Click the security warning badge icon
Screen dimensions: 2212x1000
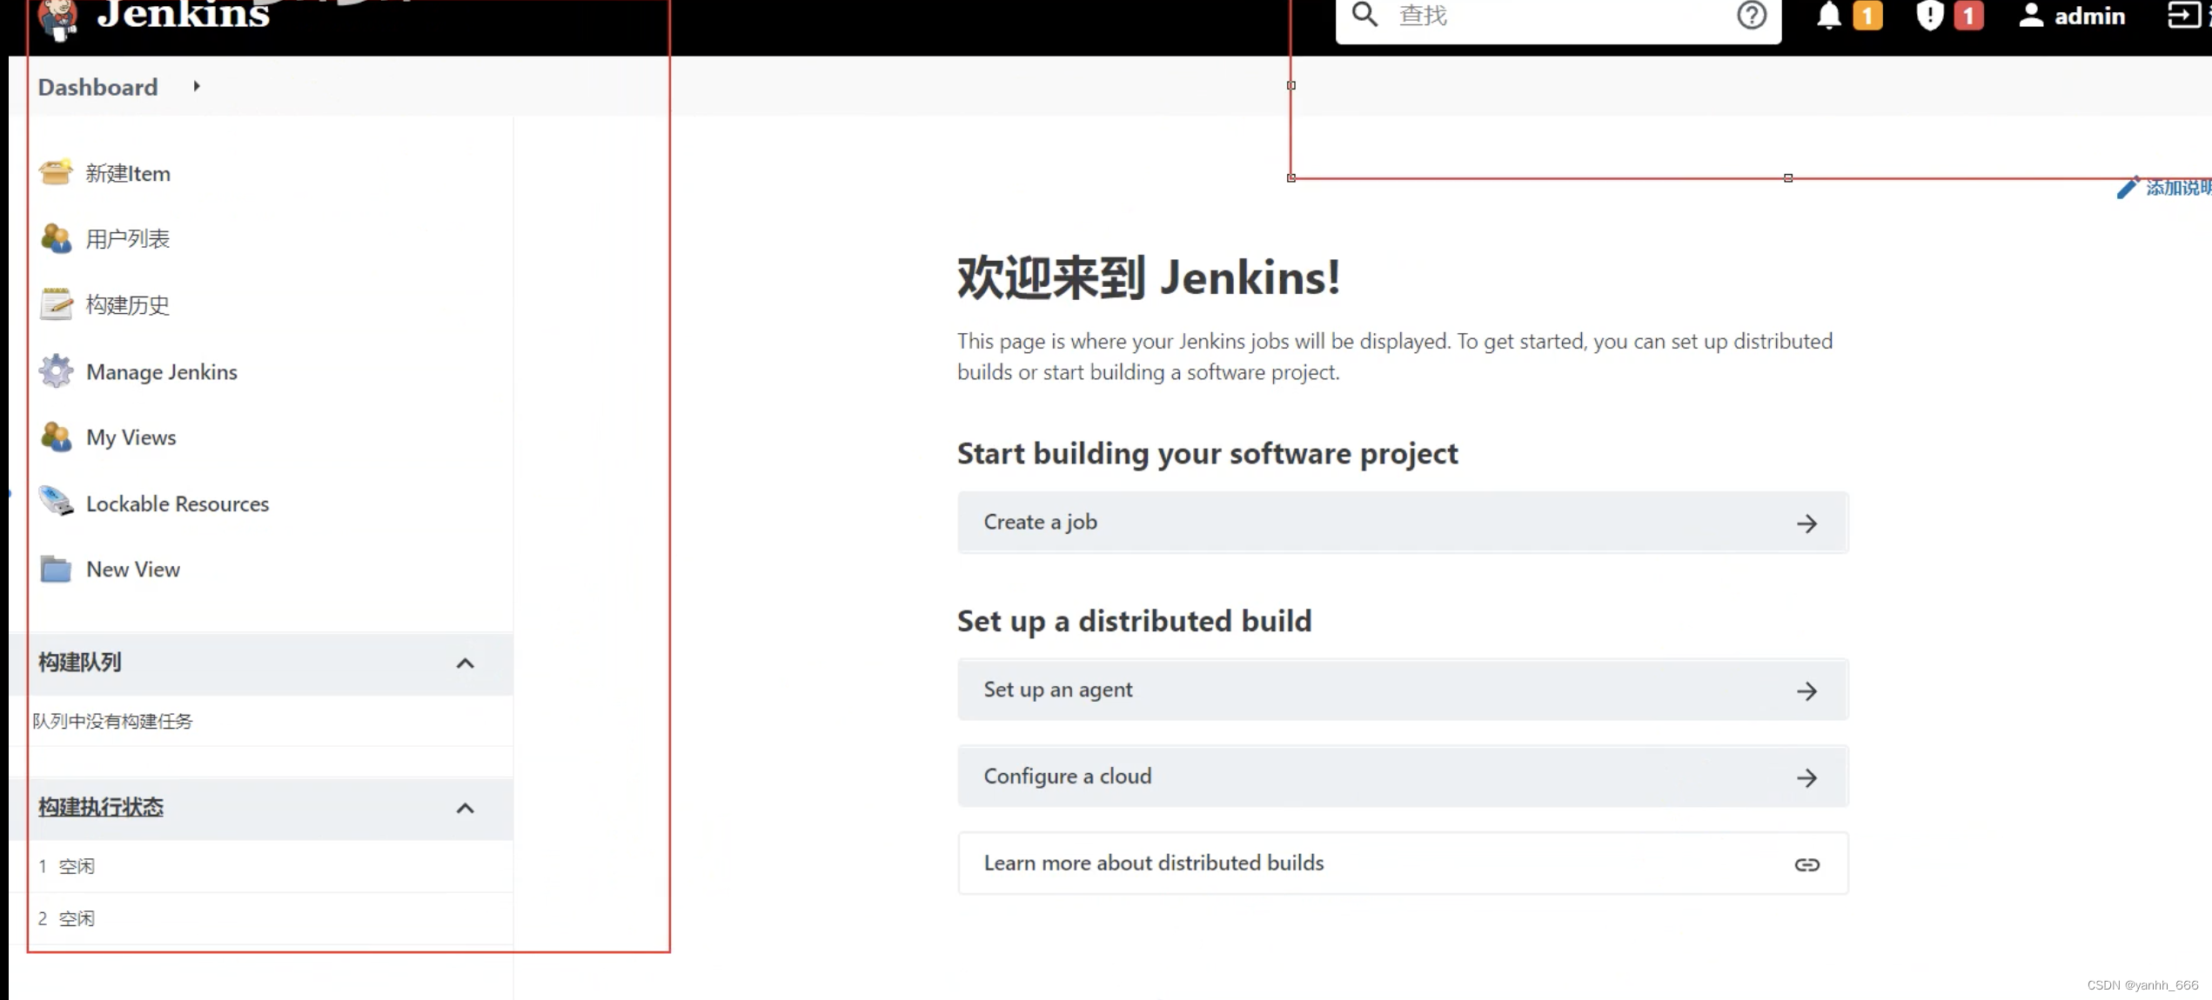point(1929,16)
